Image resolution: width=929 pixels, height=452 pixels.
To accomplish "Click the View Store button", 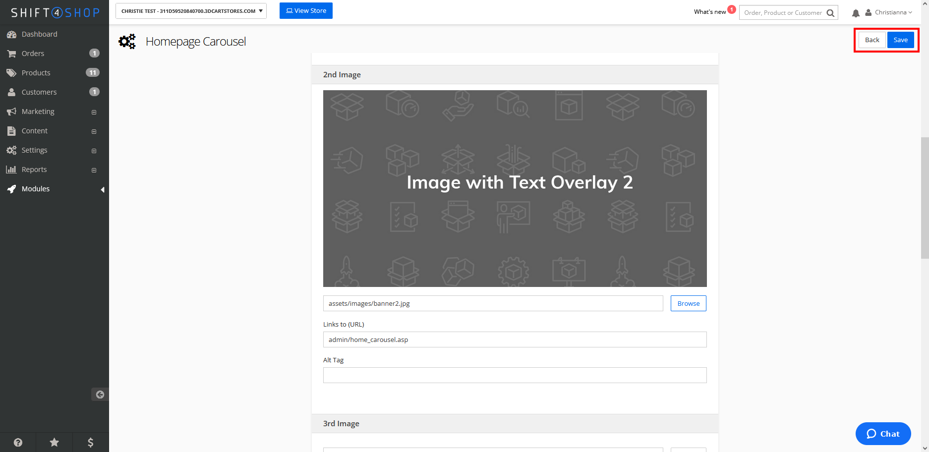I will click(306, 10).
